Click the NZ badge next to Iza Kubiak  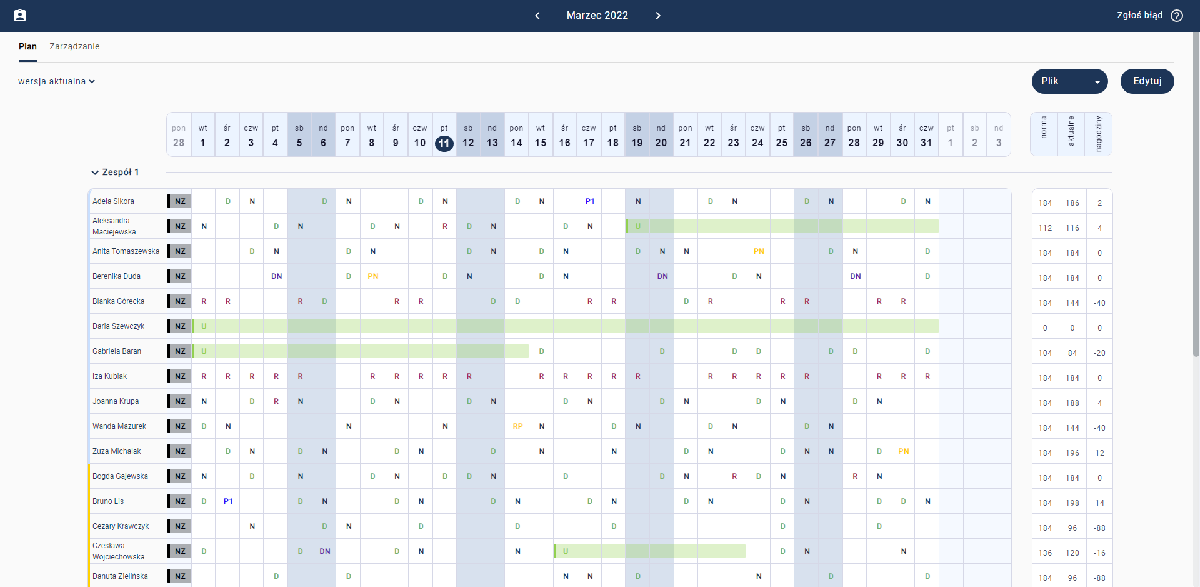pyautogui.click(x=179, y=376)
